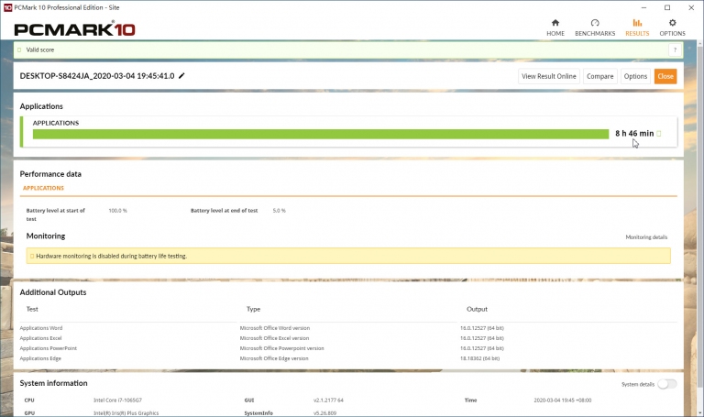Click the 8 h 46 min result value

(634, 133)
